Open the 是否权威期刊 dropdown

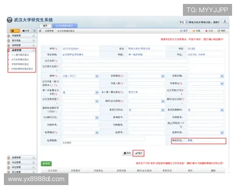222,110
